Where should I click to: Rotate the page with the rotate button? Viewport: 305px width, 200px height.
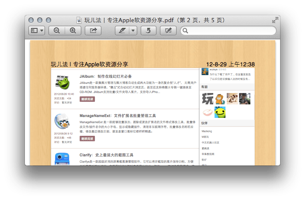(x=149, y=31)
